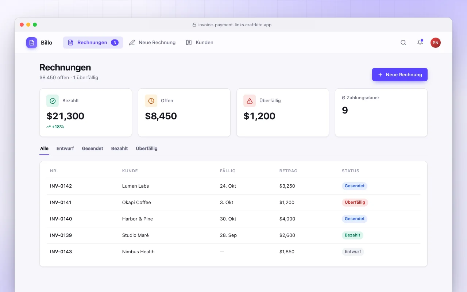Open the Nimbus Health invoice row
This screenshot has width=467, height=292.
233,252
